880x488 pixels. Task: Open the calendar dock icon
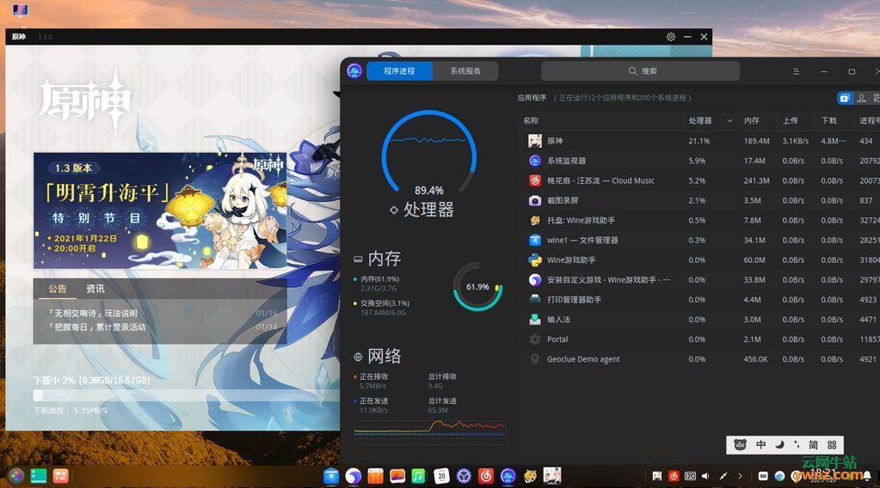coord(441,476)
